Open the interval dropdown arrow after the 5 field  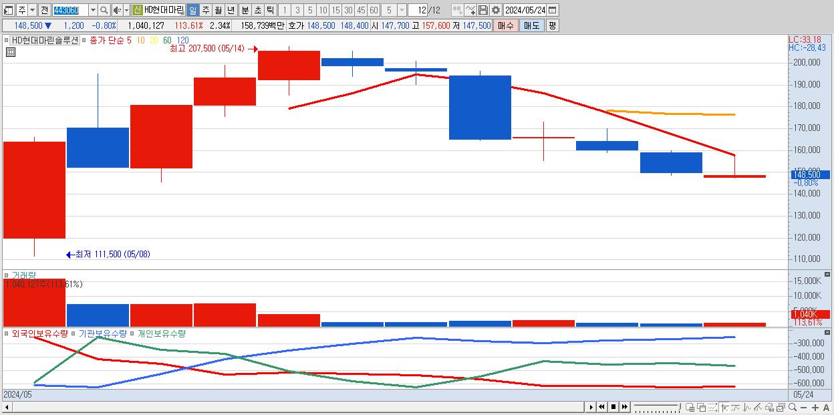click(402, 10)
